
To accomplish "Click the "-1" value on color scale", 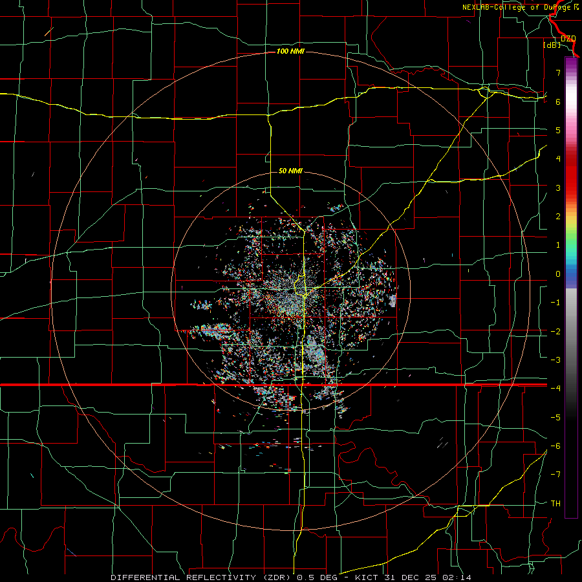I will tap(555, 303).
